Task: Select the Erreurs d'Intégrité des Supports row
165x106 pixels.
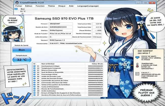Action: click(70, 93)
